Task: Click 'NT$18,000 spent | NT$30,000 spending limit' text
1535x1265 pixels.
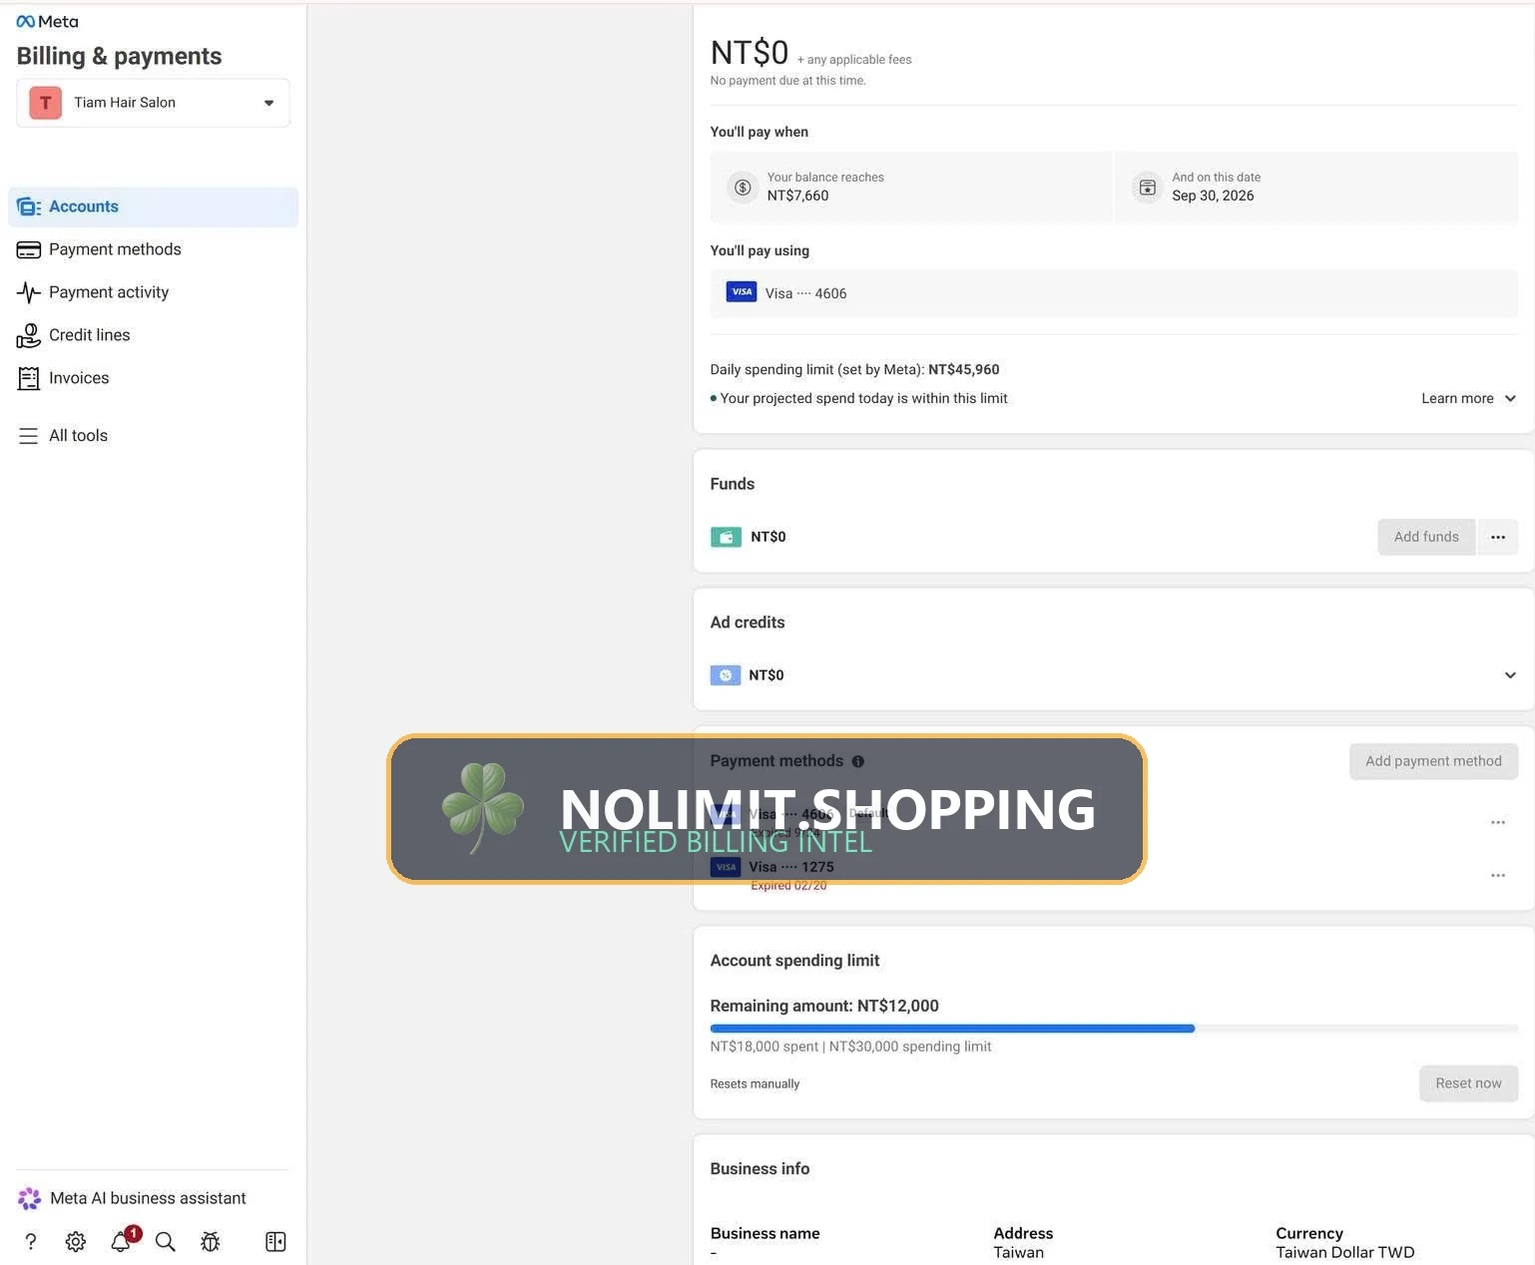Action: tap(850, 1047)
